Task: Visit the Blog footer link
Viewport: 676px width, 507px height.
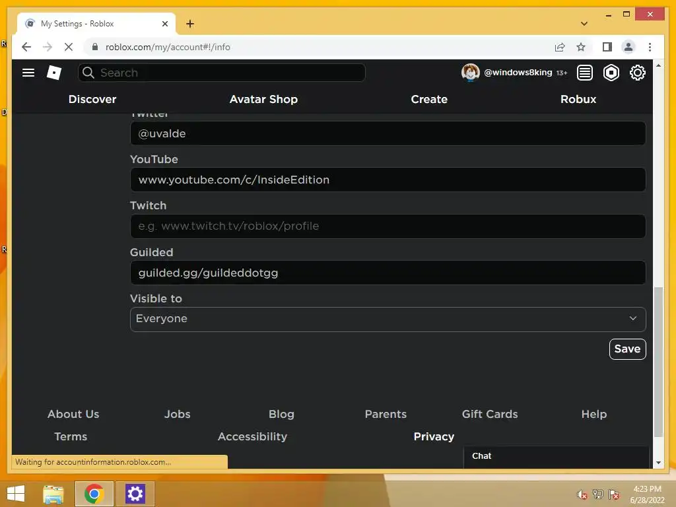Action: [281, 414]
